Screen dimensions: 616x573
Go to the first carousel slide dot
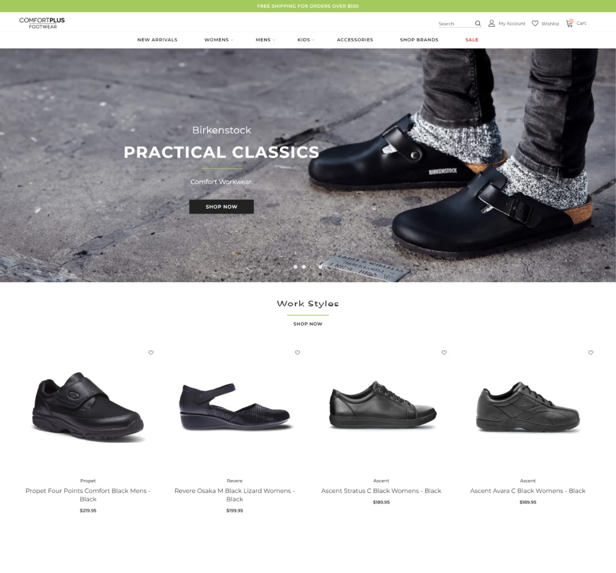click(296, 267)
